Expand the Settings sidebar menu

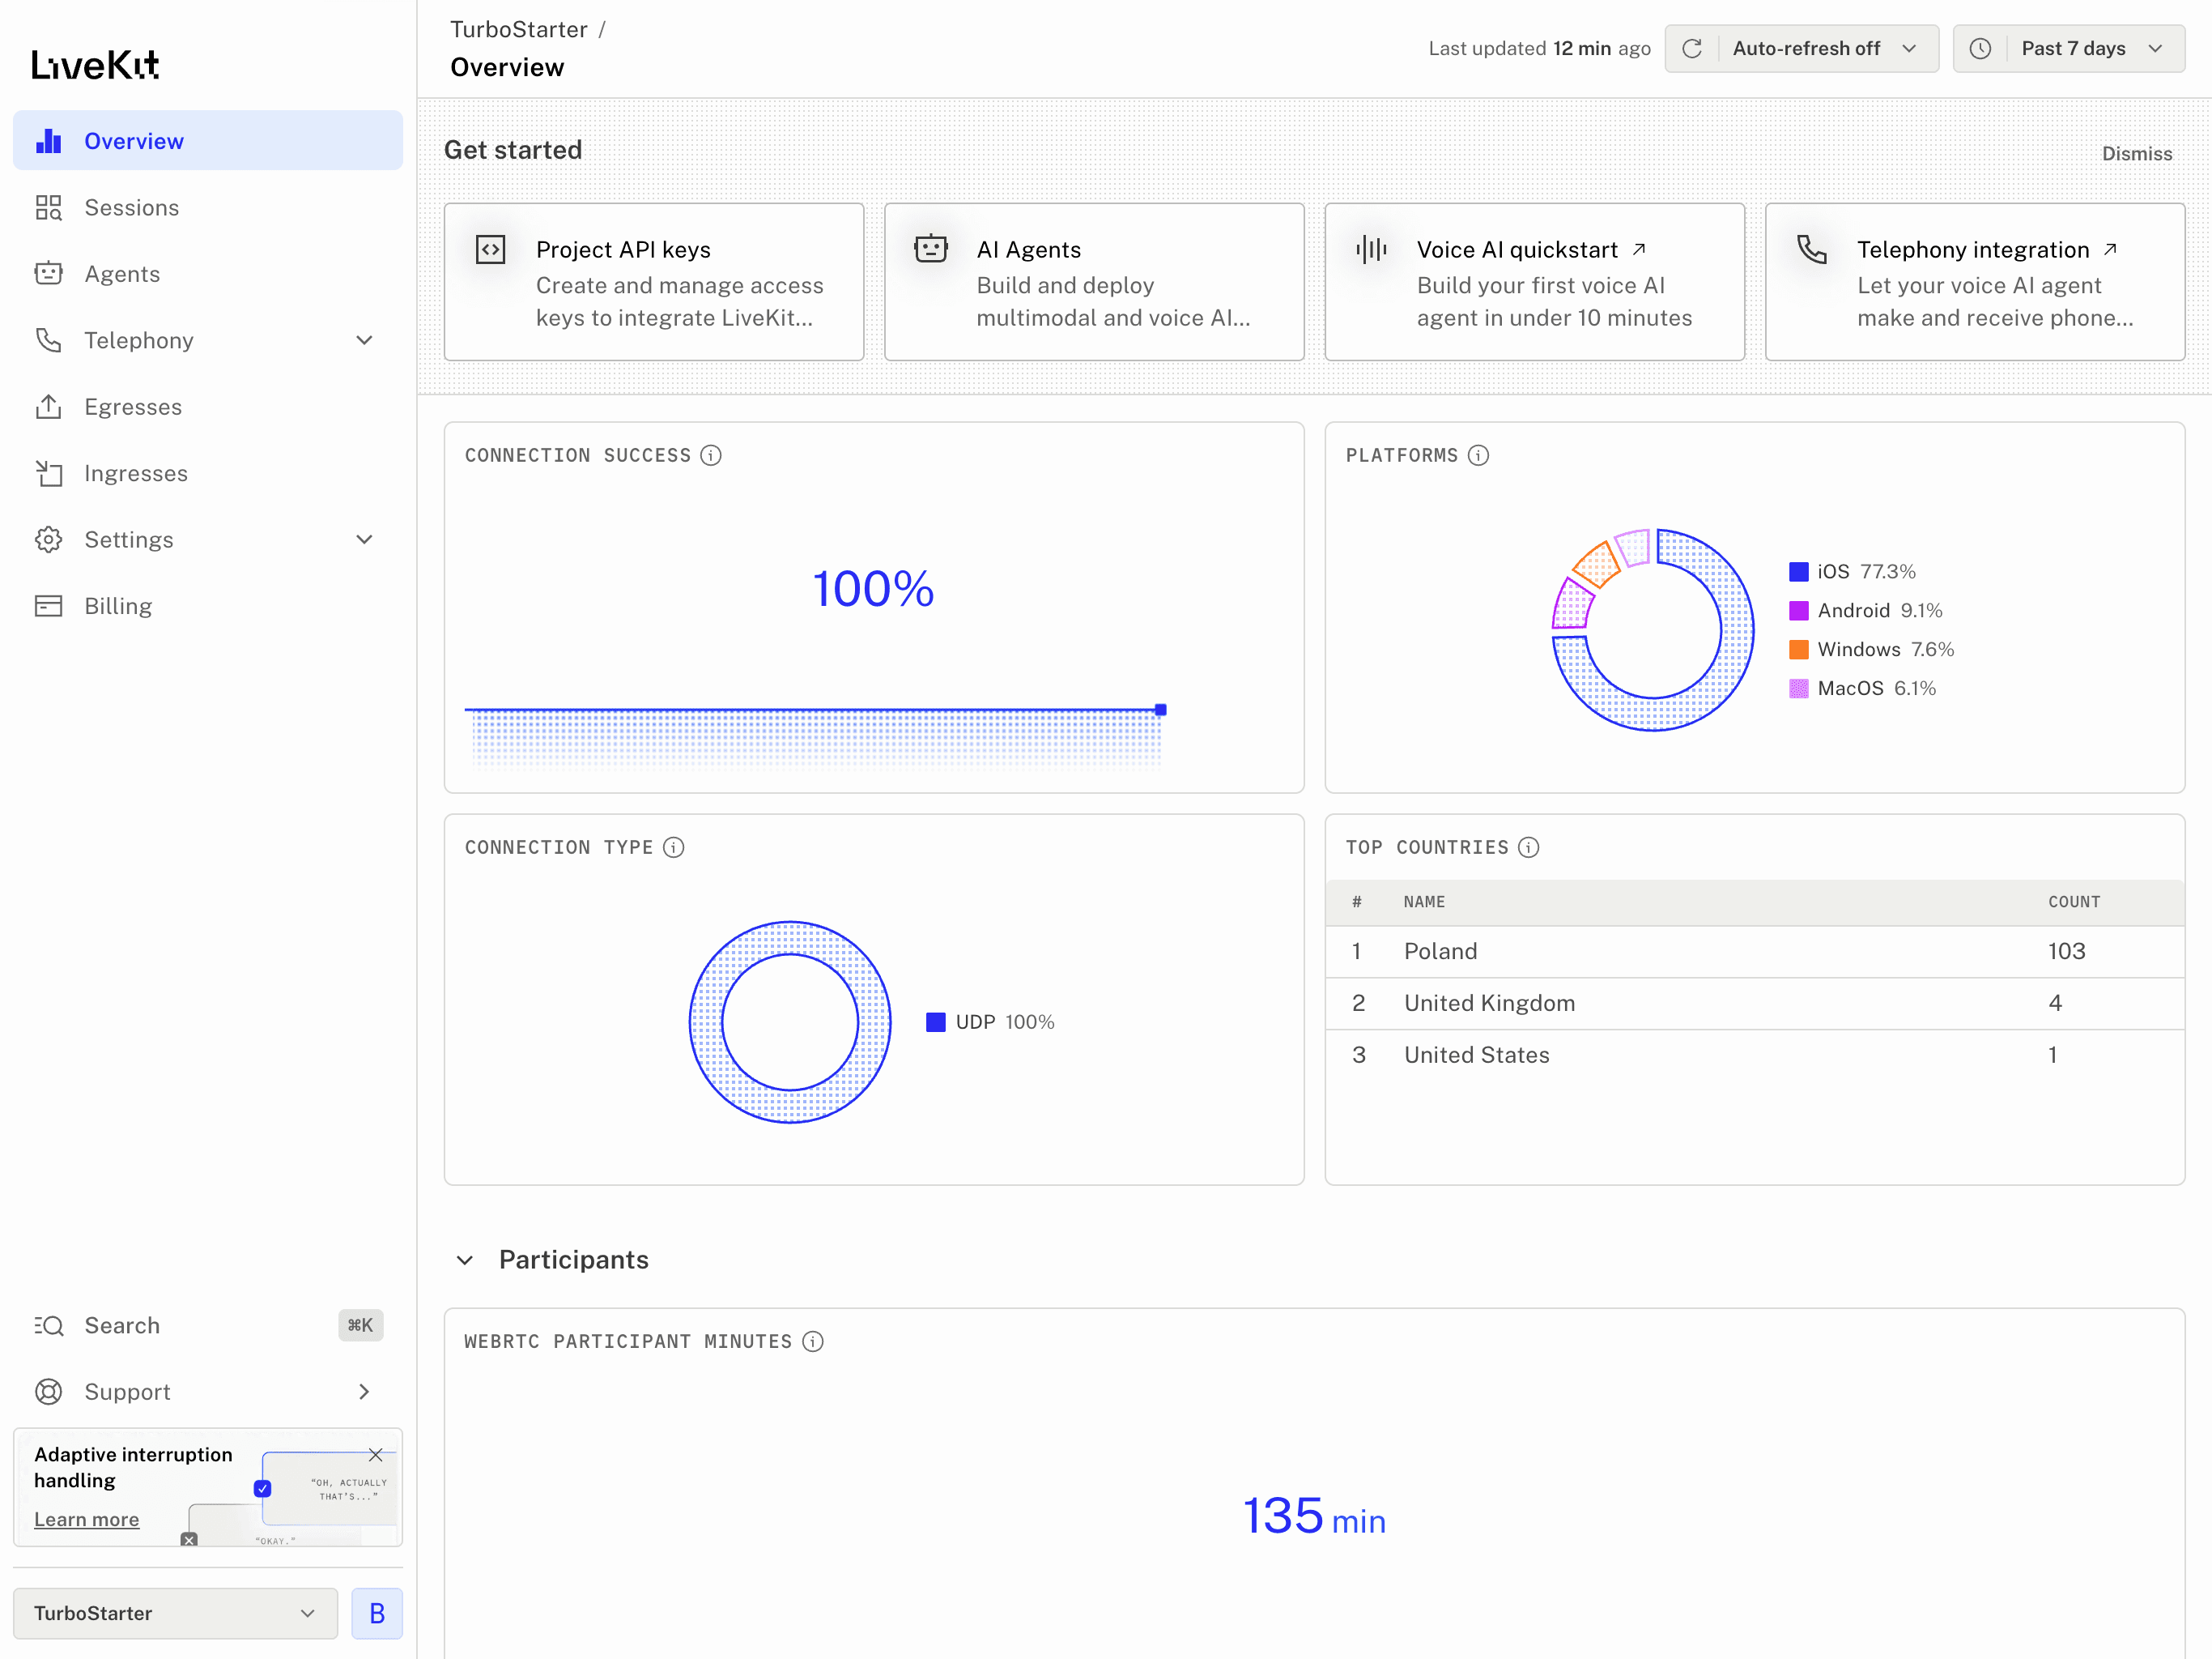365,539
